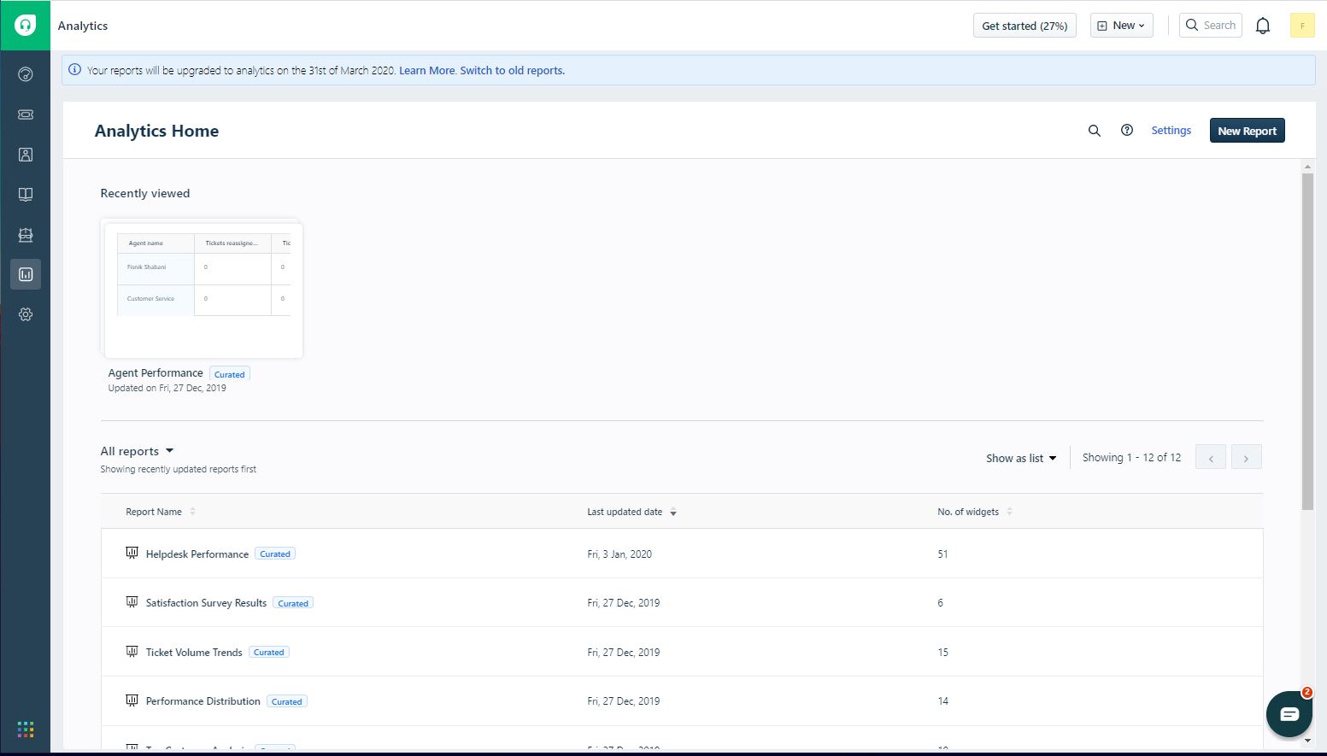Viewport: 1327px width, 756px height.
Task: Expand the New dropdown in header
Action: (1121, 26)
